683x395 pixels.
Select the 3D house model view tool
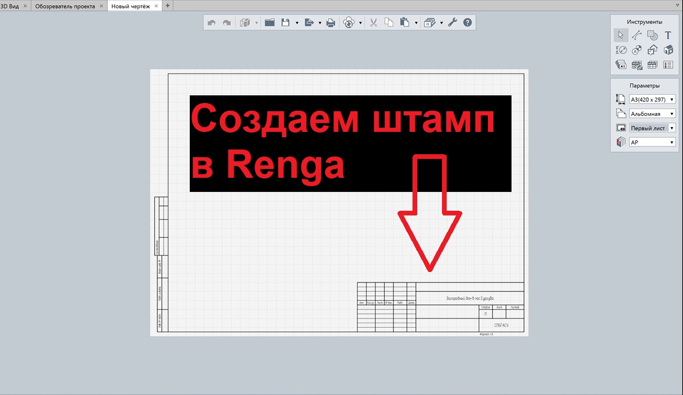pyautogui.click(x=668, y=50)
